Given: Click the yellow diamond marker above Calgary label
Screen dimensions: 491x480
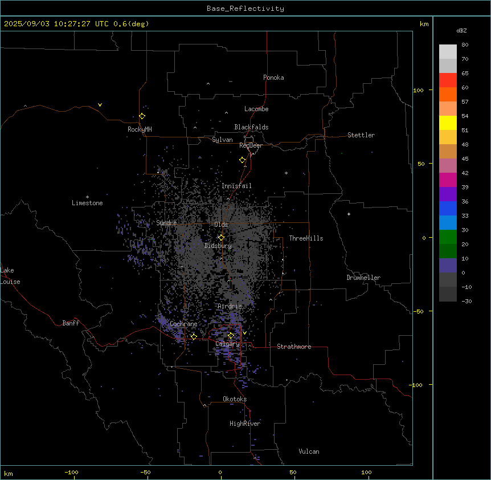Looking at the screenshot, I should pos(231,336).
